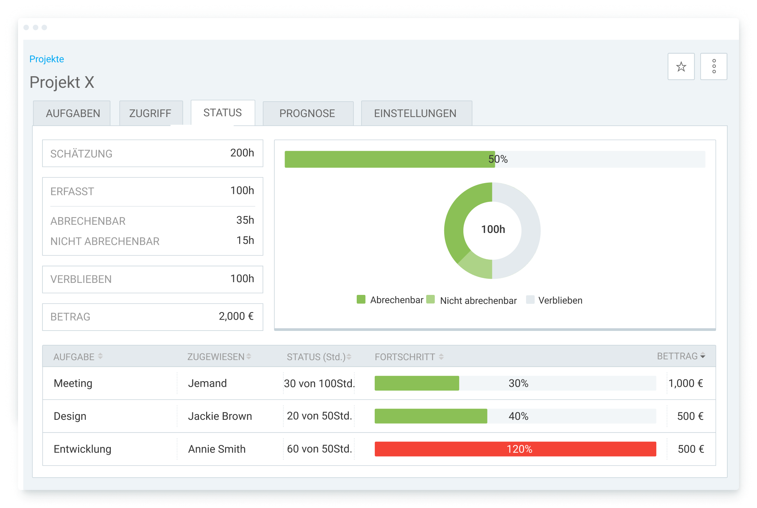Click the star favorite icon
Viewport: 757px width, 508px height.
pos(681,67)
